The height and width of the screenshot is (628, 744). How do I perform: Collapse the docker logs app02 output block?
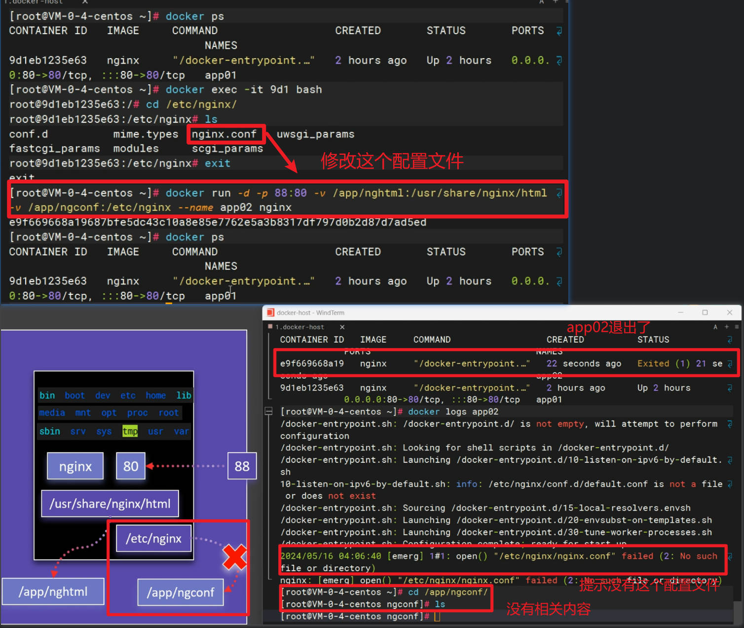point(268,411)
